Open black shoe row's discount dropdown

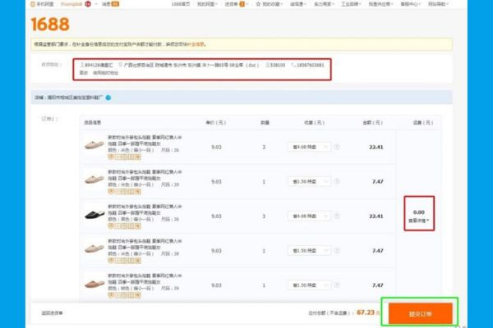coord(310,216)
